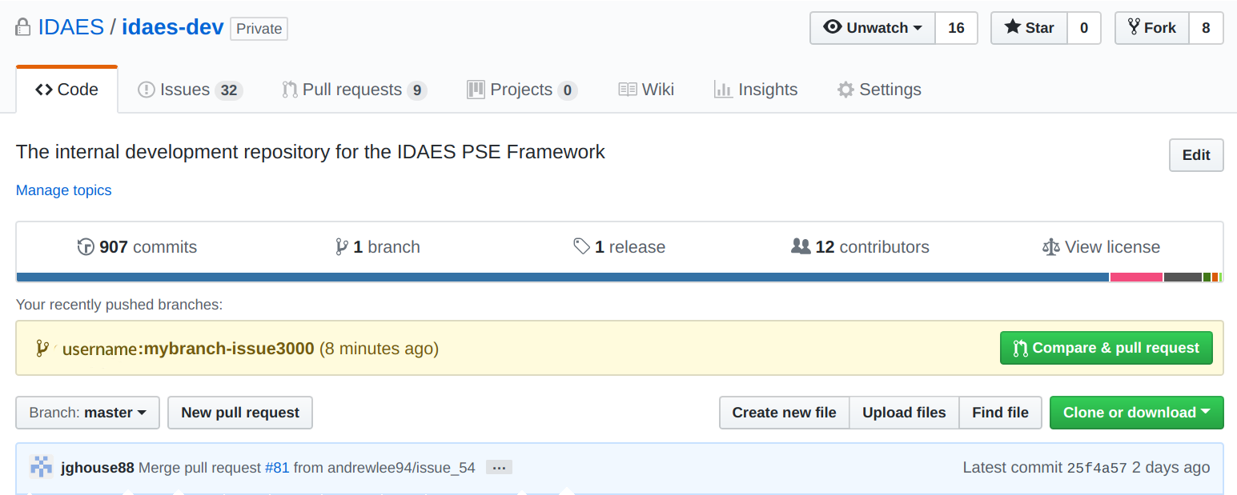
Task: Click the pull request icon in tab
Action: 290,90
